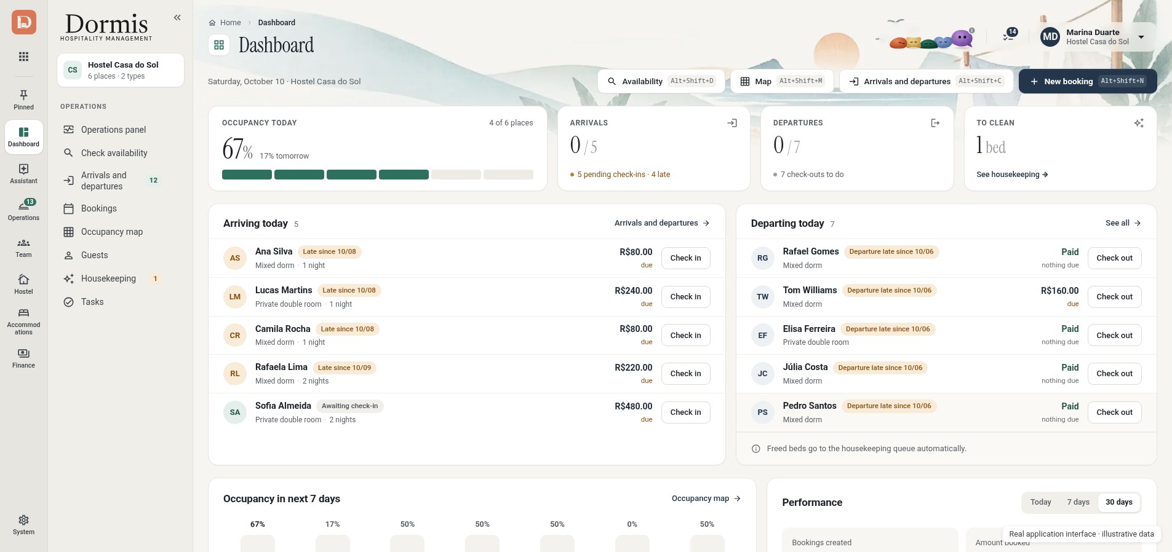This screenshot has height=552, width=1172.
Task: Click the Rafaela Lima guest name
Action: 281,367
